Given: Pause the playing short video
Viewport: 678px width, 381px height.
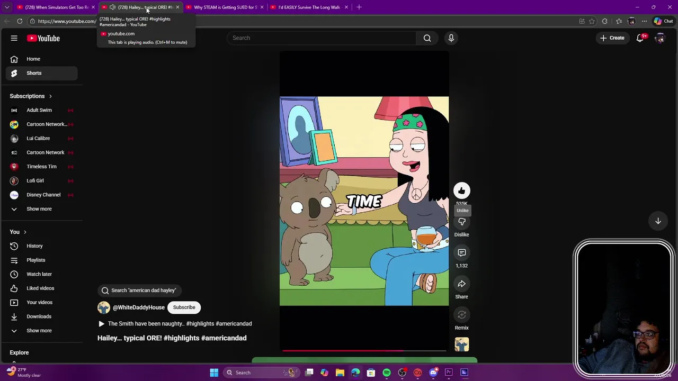Looking at the screenshot, I should pyautogui.click(x=364, y=201).
